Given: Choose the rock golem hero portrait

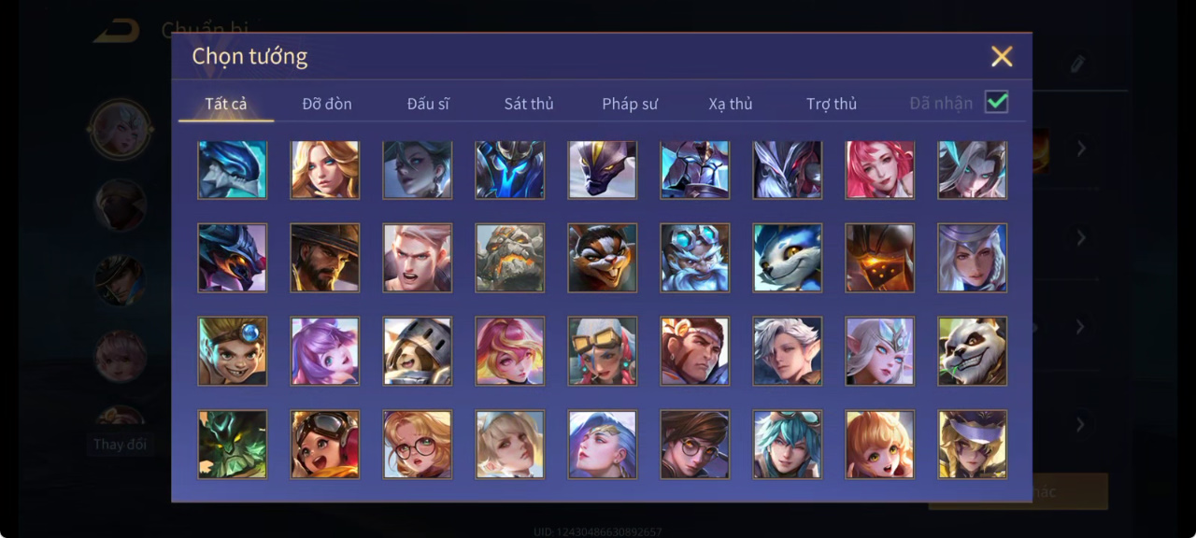Looking at the screenshot, I should tap(509, 258).
